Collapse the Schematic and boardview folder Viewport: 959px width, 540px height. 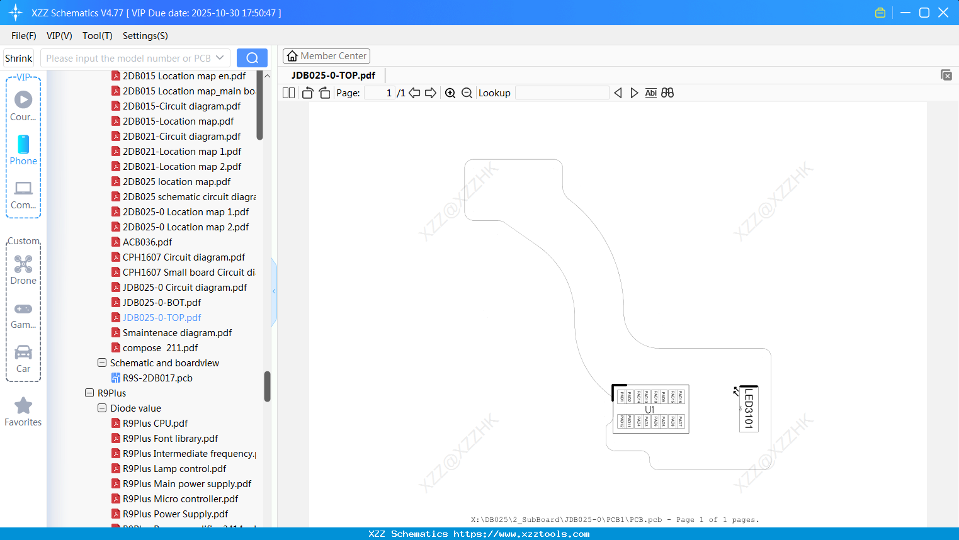click(102, 363)
